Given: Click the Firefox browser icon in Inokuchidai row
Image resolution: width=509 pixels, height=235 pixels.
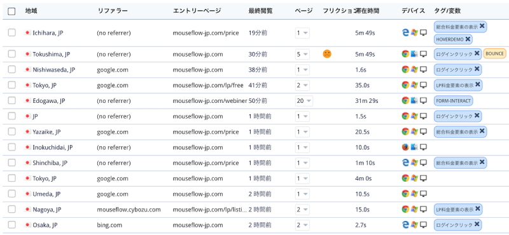Looking at the screenshot, I should tap(405, 147).
